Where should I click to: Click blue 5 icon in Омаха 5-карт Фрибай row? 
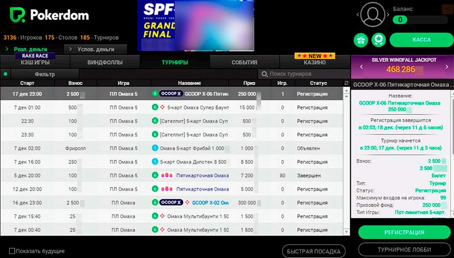[x=155, y=148]
